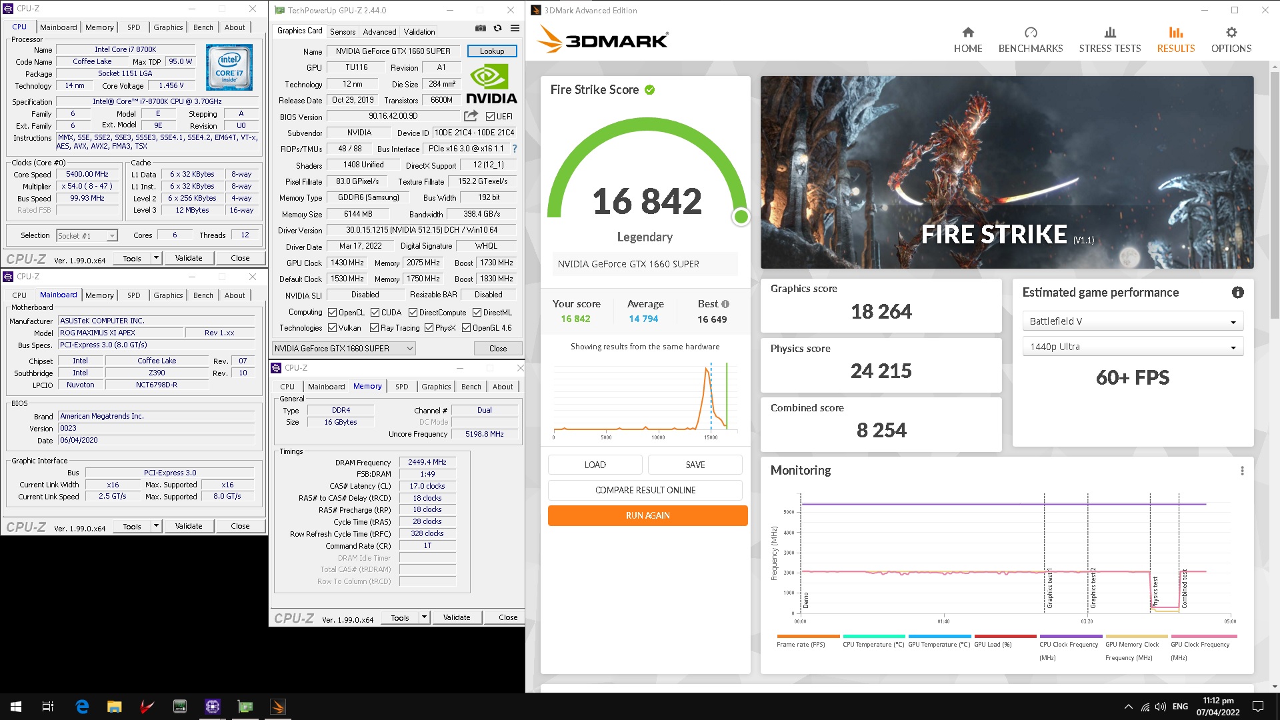Open Socket #1 selection dropdown
The width and height of the screenshot is (1280, 720).
click(87, 236)
